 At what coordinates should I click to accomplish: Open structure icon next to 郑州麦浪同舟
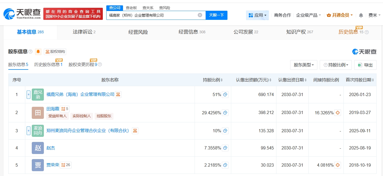point(135,131)
